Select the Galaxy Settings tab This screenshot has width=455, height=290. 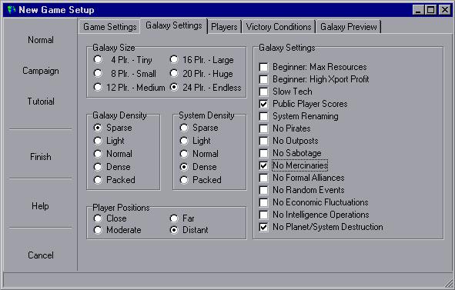173,25
